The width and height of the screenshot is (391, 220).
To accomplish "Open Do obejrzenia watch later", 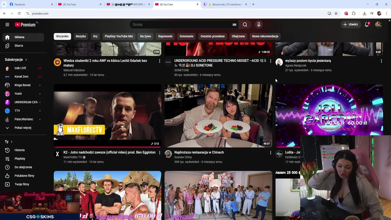I will click(x=23, y=167).
